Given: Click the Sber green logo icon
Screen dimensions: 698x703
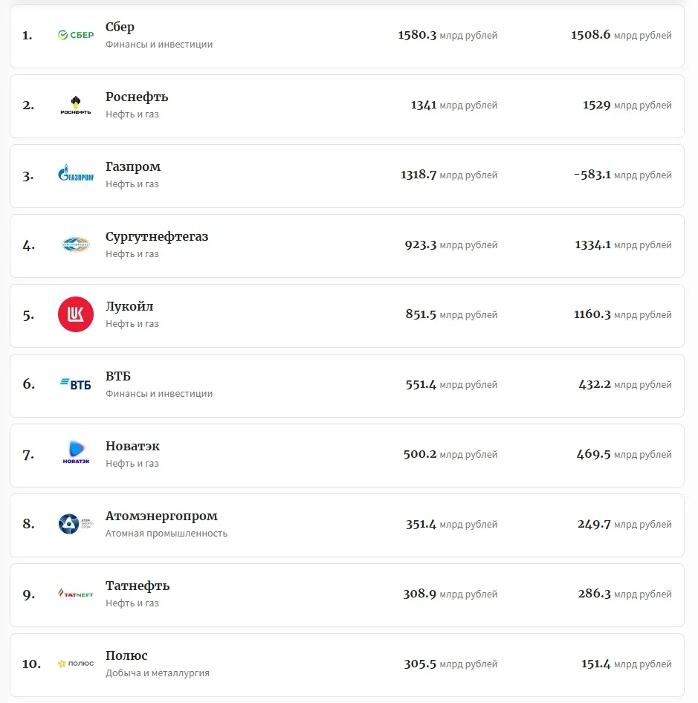Looking at the screenshot, I should tap(76, 36).
